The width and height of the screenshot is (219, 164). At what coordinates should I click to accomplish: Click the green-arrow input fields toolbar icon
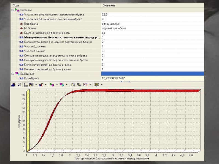click(x=52, y=85)
